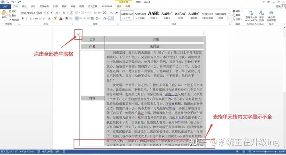The width and height of the screenshot is (286, 155).
Task: Toggle Align Left paragraph alignment
Action: [77, 18]
